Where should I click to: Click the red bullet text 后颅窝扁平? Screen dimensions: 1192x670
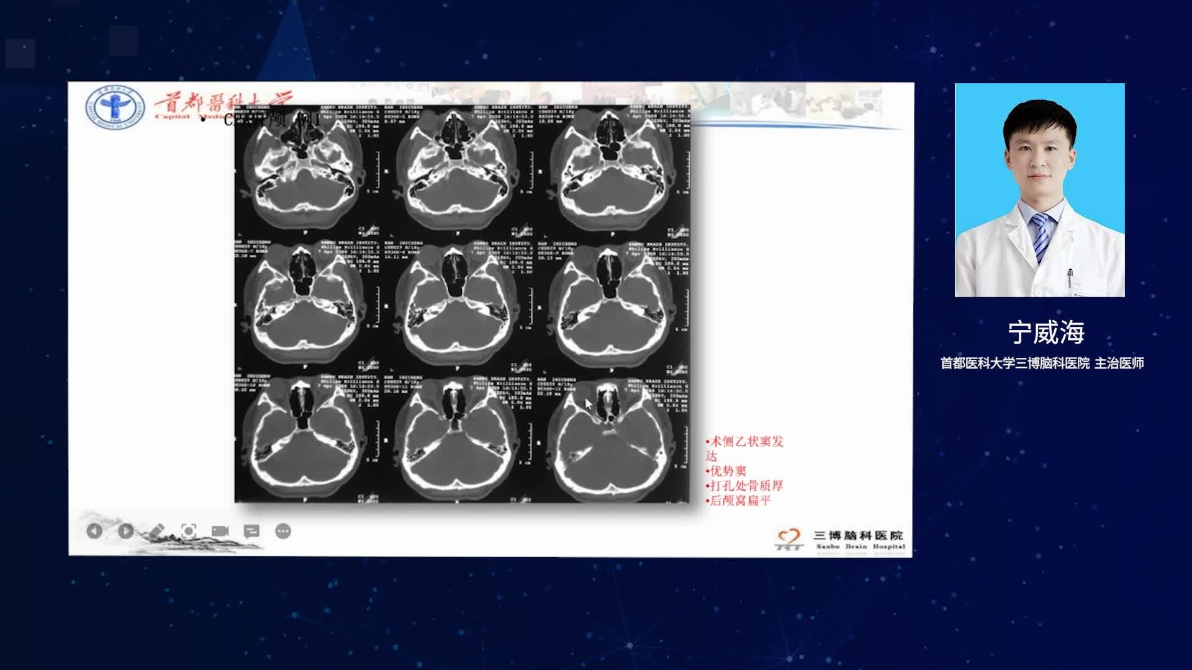tap(739, 501)
